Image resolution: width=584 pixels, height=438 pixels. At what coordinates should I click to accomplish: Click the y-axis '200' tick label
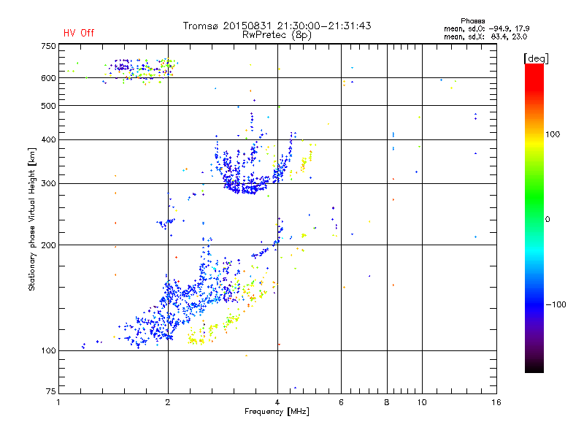[x=48, y=245]
